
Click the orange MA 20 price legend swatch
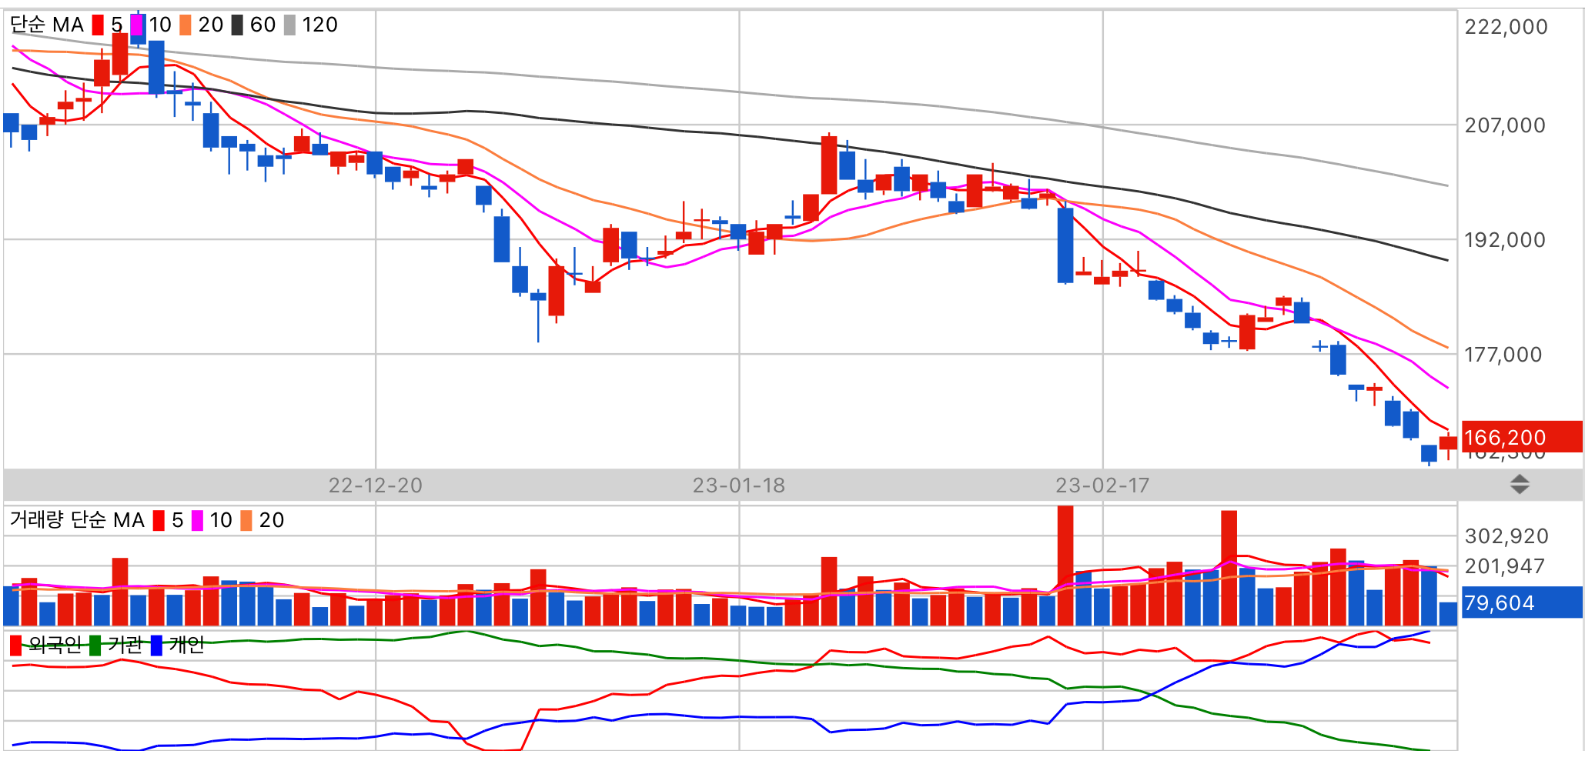click(x=186, y=25)
